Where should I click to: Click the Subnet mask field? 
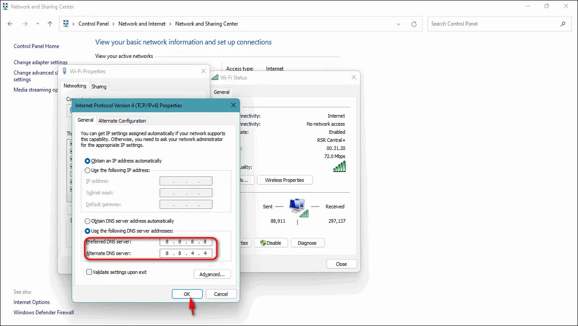(x=186, y=193)
